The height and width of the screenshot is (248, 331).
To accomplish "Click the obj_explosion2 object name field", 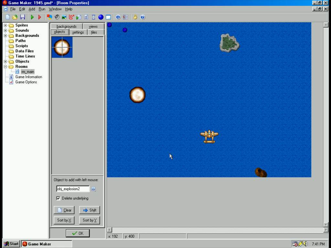I will [x=73, y=189].
